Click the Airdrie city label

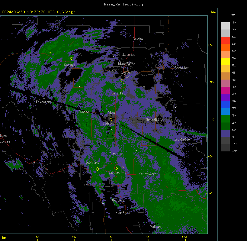click(116, 154)
